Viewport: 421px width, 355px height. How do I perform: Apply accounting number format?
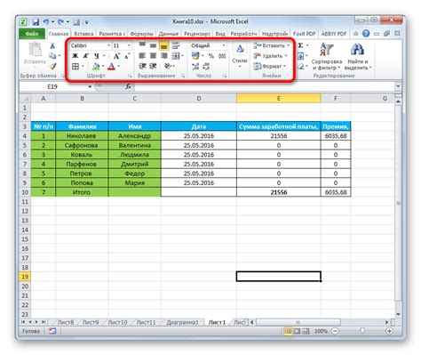pyautogui.click(x=195, y=56)
